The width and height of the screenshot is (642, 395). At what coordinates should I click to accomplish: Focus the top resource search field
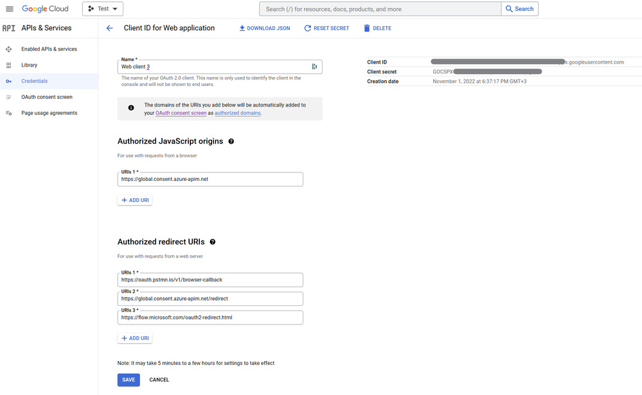(x=380, y=9)
